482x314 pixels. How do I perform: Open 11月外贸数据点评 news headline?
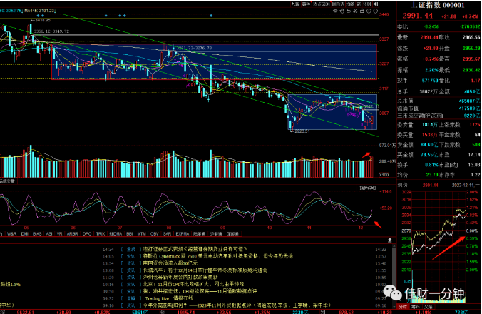237,305
